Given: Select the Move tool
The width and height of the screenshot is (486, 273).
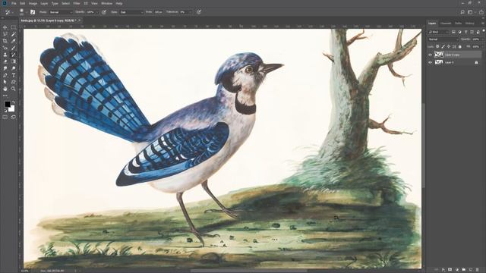Looking at the screenshot, I should [5, 27].
